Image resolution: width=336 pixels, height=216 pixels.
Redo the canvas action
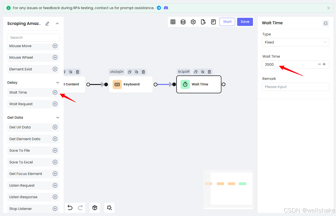(80, 208)
